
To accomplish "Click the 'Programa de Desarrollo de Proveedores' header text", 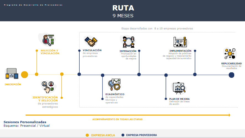I will (33, 5).
